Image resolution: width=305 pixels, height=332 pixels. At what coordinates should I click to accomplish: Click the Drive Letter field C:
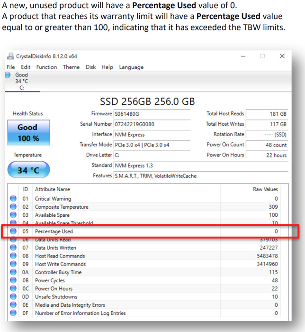click(x=152, y=155)
